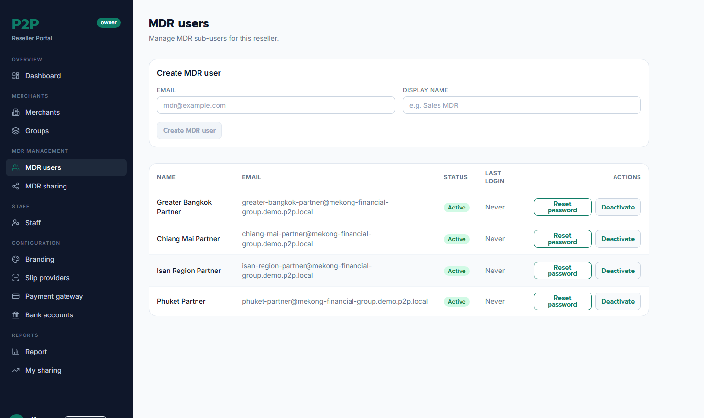The width and height of the screenshot is (704, 418).
Task: Deactivate the Phuket Partner user
Action: (x=618, y=301)
